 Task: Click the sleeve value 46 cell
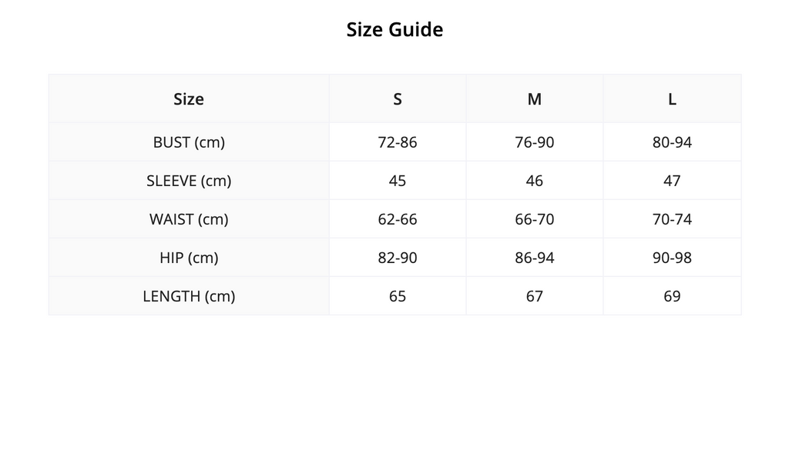[535, 181]
